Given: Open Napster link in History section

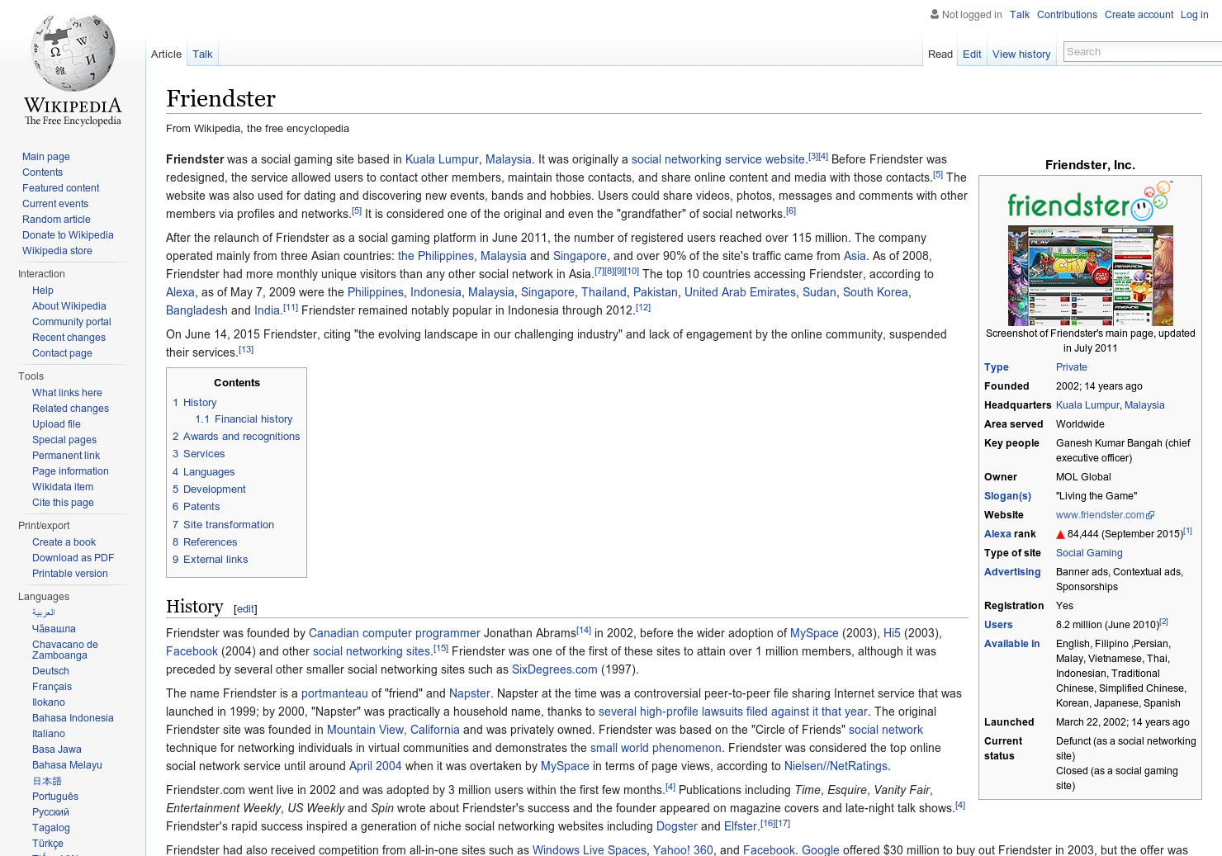Looking at the screenshot, I should coord(470,693).
